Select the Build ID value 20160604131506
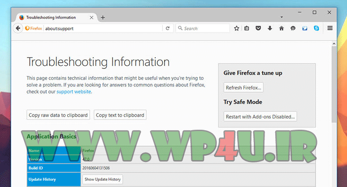This screenshot has width=347, height=187. [96, 168]
